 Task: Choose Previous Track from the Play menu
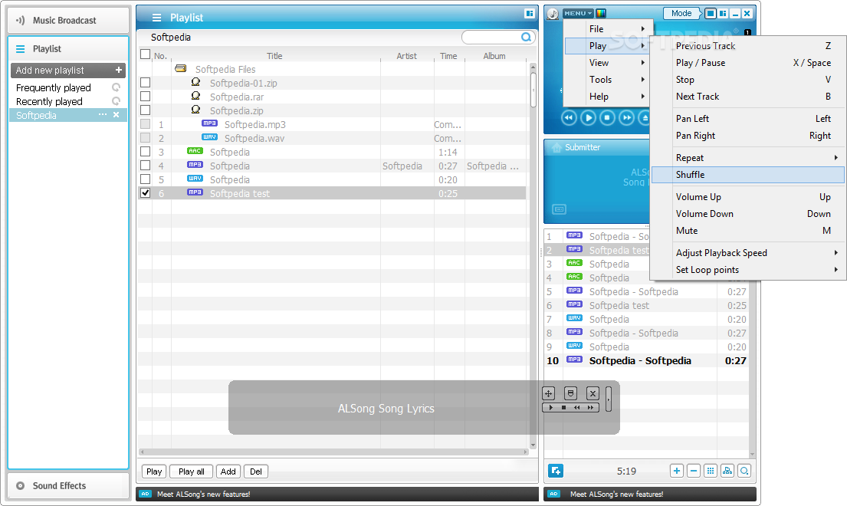(x=748, y=46)
